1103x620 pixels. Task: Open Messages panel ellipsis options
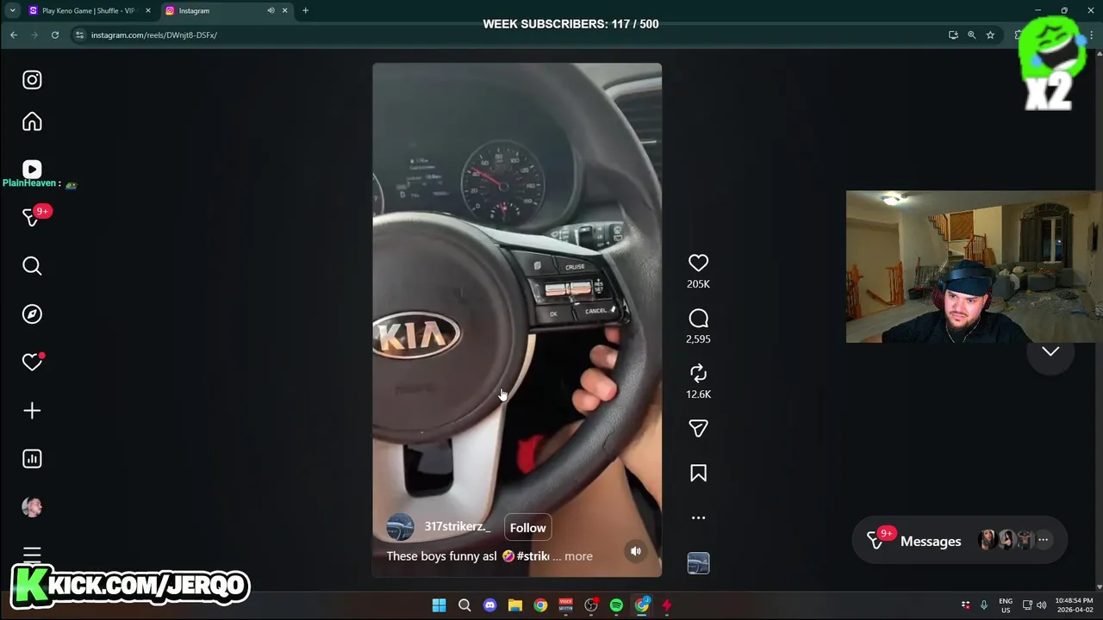(1043, 540)
